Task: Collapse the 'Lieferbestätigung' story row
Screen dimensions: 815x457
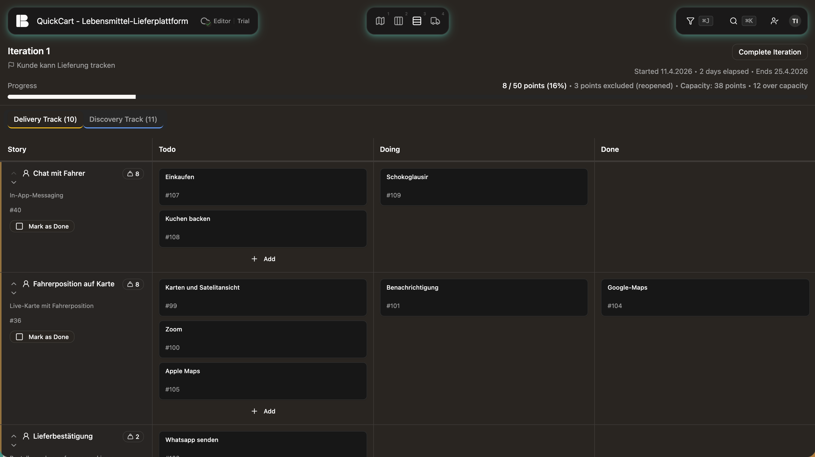Action: (14, 436)
